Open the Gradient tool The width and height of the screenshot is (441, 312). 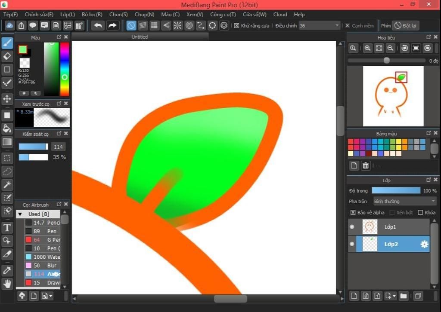tap(7, 142)
